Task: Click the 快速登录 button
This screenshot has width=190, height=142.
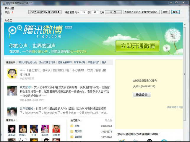Action: (x=142, y=95)
